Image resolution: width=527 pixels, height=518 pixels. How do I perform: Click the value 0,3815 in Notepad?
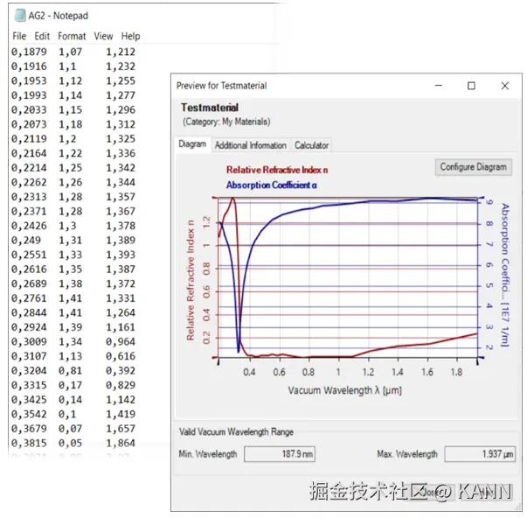click(29, 443)
